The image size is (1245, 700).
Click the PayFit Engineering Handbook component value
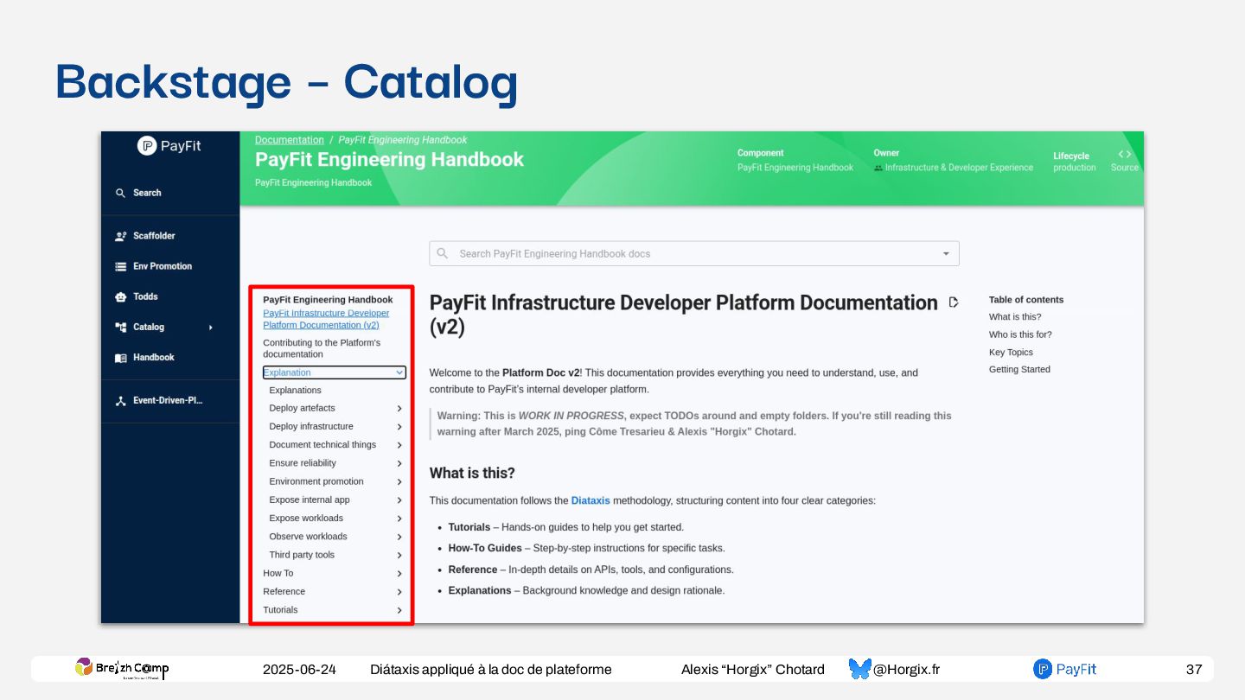point(795,168)
